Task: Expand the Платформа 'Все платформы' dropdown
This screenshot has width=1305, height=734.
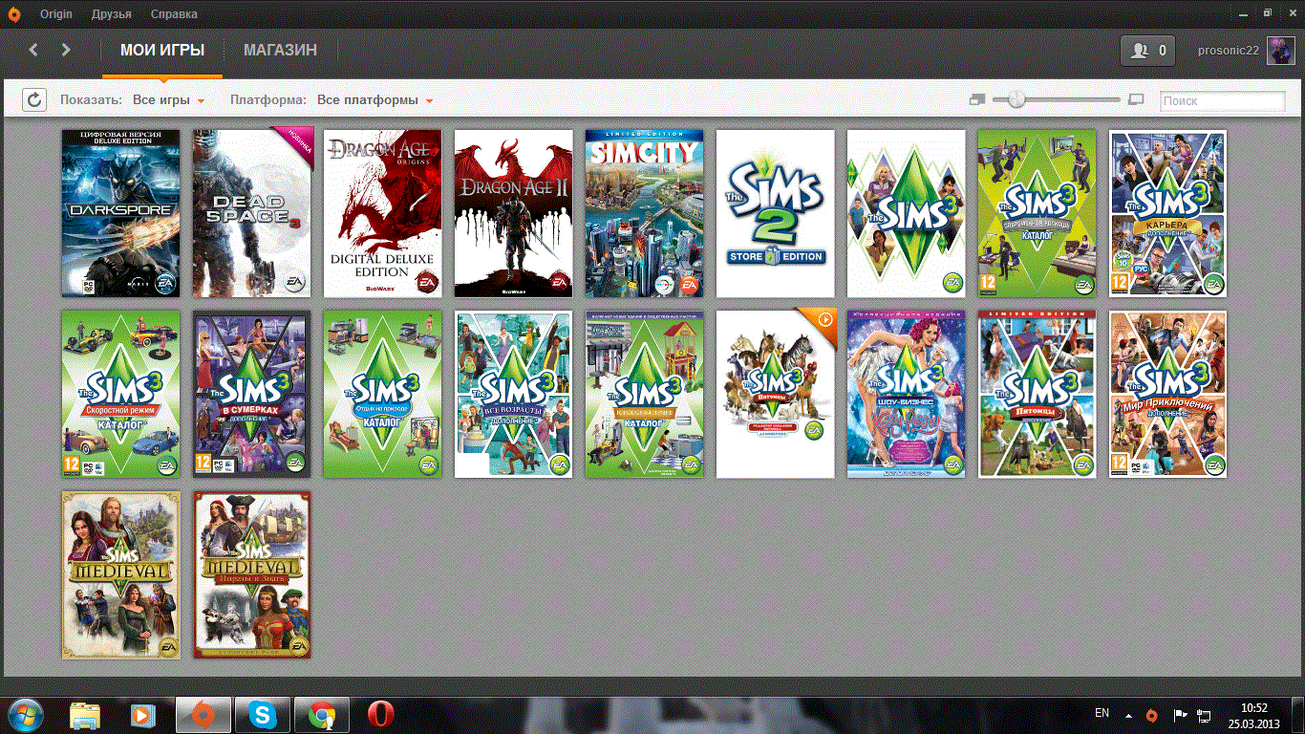Action: (x=375, y=99)
